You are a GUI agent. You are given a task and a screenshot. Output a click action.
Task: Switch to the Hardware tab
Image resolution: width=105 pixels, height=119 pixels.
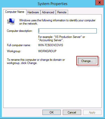point(33,12)
